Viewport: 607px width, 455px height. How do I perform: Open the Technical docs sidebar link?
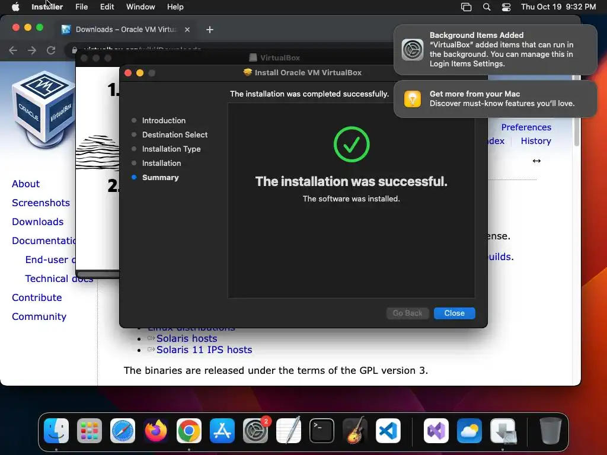coord(59,278)
